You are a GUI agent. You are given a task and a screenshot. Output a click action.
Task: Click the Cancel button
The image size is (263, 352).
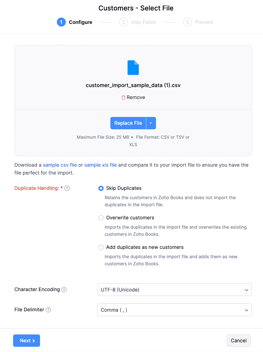239,340
